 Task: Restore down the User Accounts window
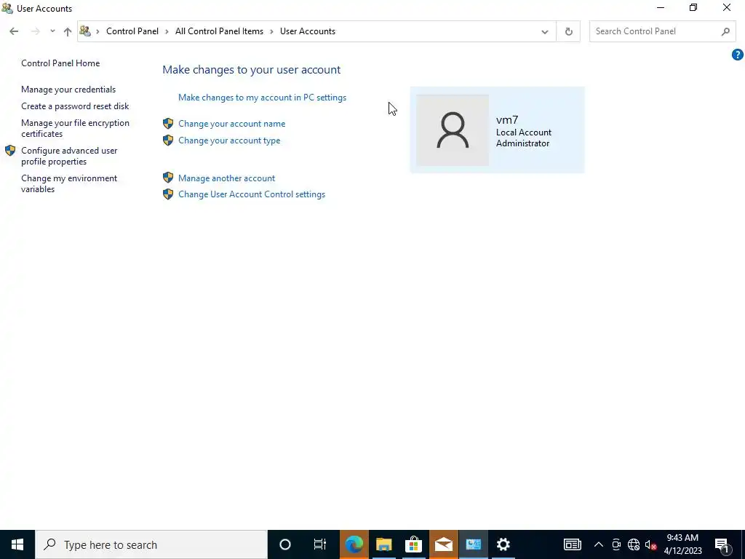tap(693, 7)
